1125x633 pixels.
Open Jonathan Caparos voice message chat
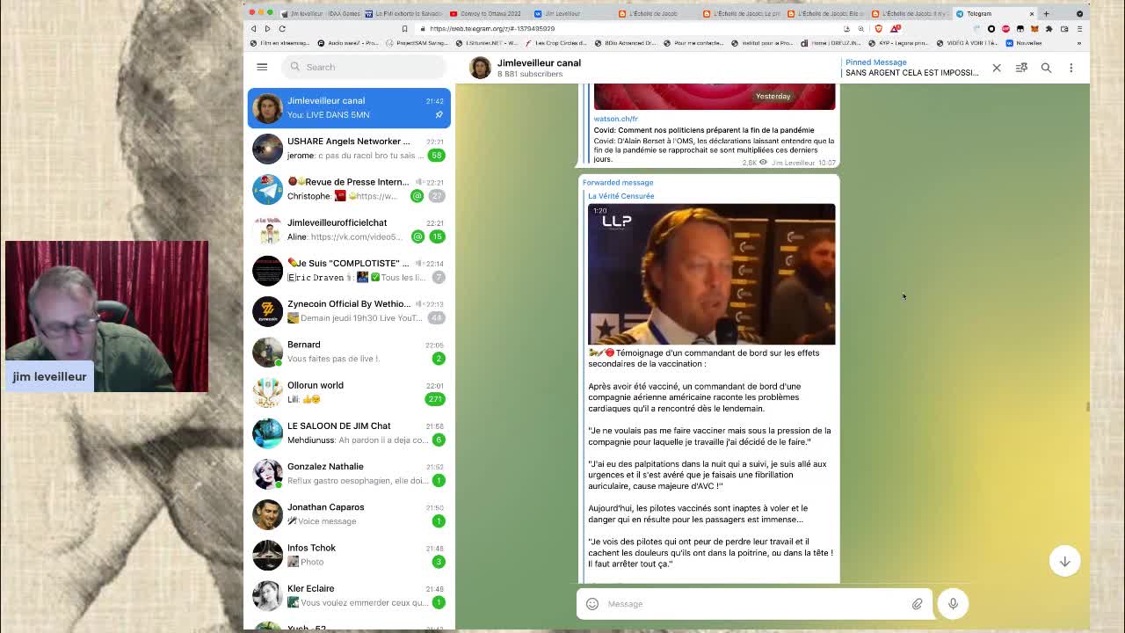tap(349, 513)
